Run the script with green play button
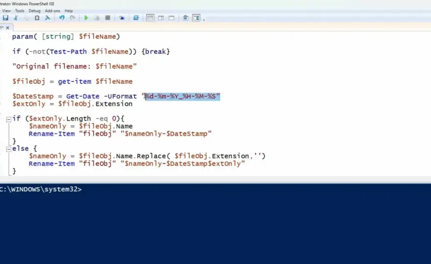The width and height of the screenshot is (431, 264). click(86, 18)
